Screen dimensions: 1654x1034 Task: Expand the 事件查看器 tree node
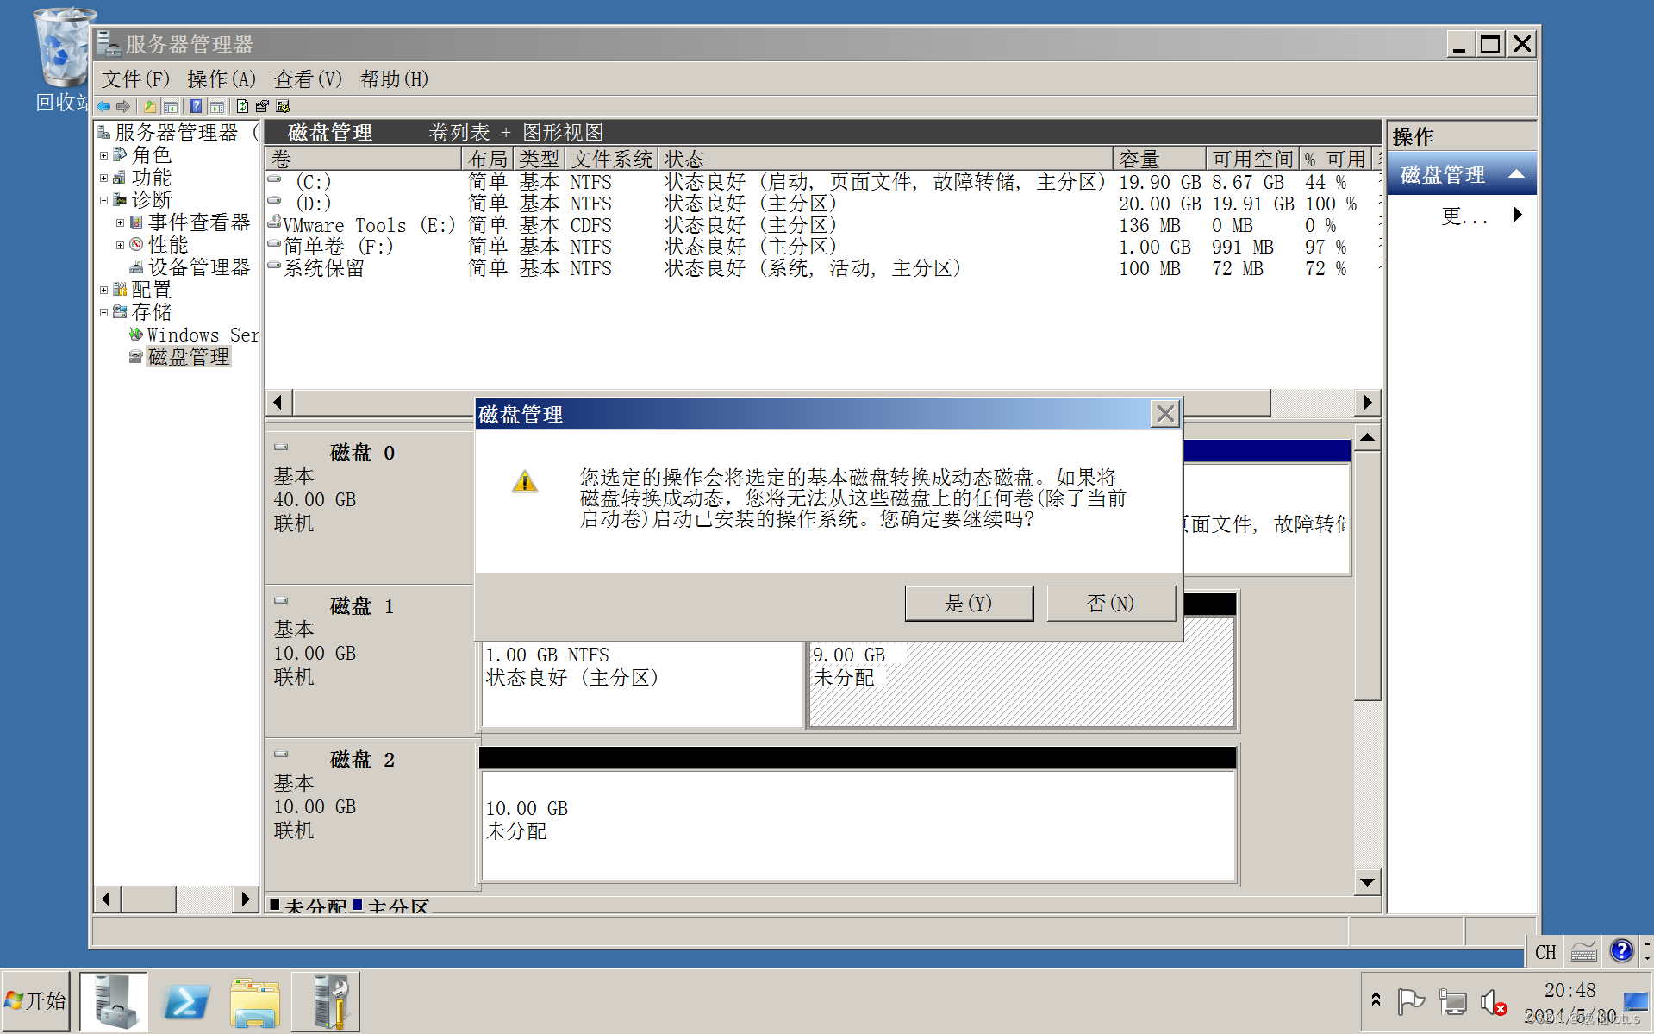click(120, 223)
